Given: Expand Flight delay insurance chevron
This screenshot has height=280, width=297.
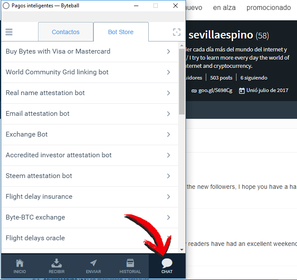Looking at the screenshot, I should tap(169, 197).
